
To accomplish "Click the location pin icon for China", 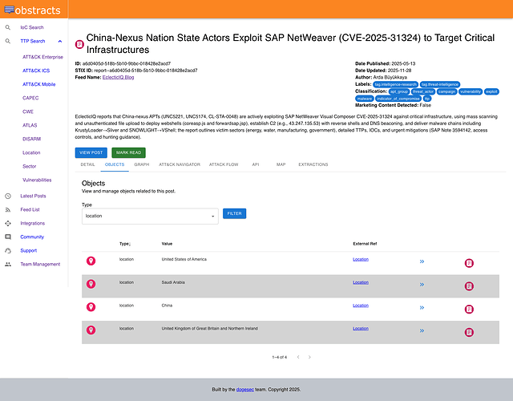I will 91,306.
